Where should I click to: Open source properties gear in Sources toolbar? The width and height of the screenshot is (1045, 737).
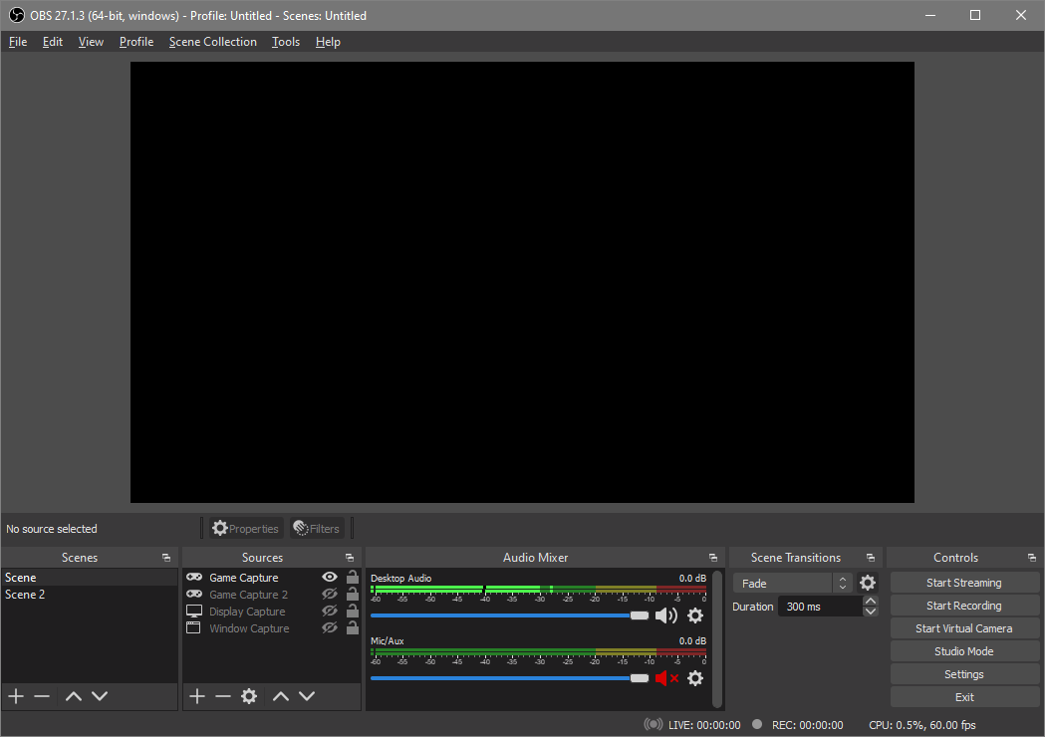pyautogui.click(x=249, y=696)
